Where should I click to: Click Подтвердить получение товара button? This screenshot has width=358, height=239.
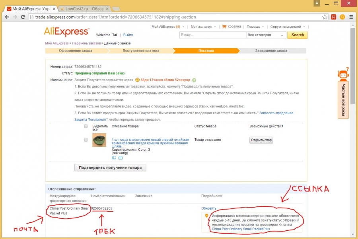point(110,167)
